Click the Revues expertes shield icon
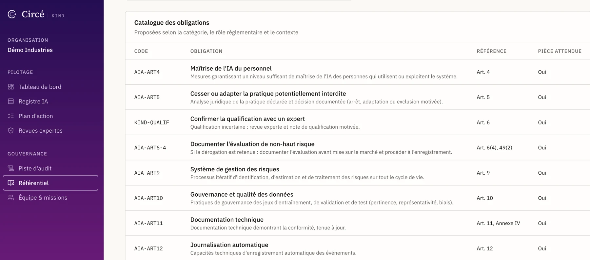The height and width of the screenshot is (260, 590). pos(11,130)
